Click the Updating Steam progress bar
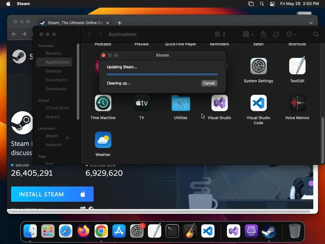325x244 pixels. (x=162, y=74)
